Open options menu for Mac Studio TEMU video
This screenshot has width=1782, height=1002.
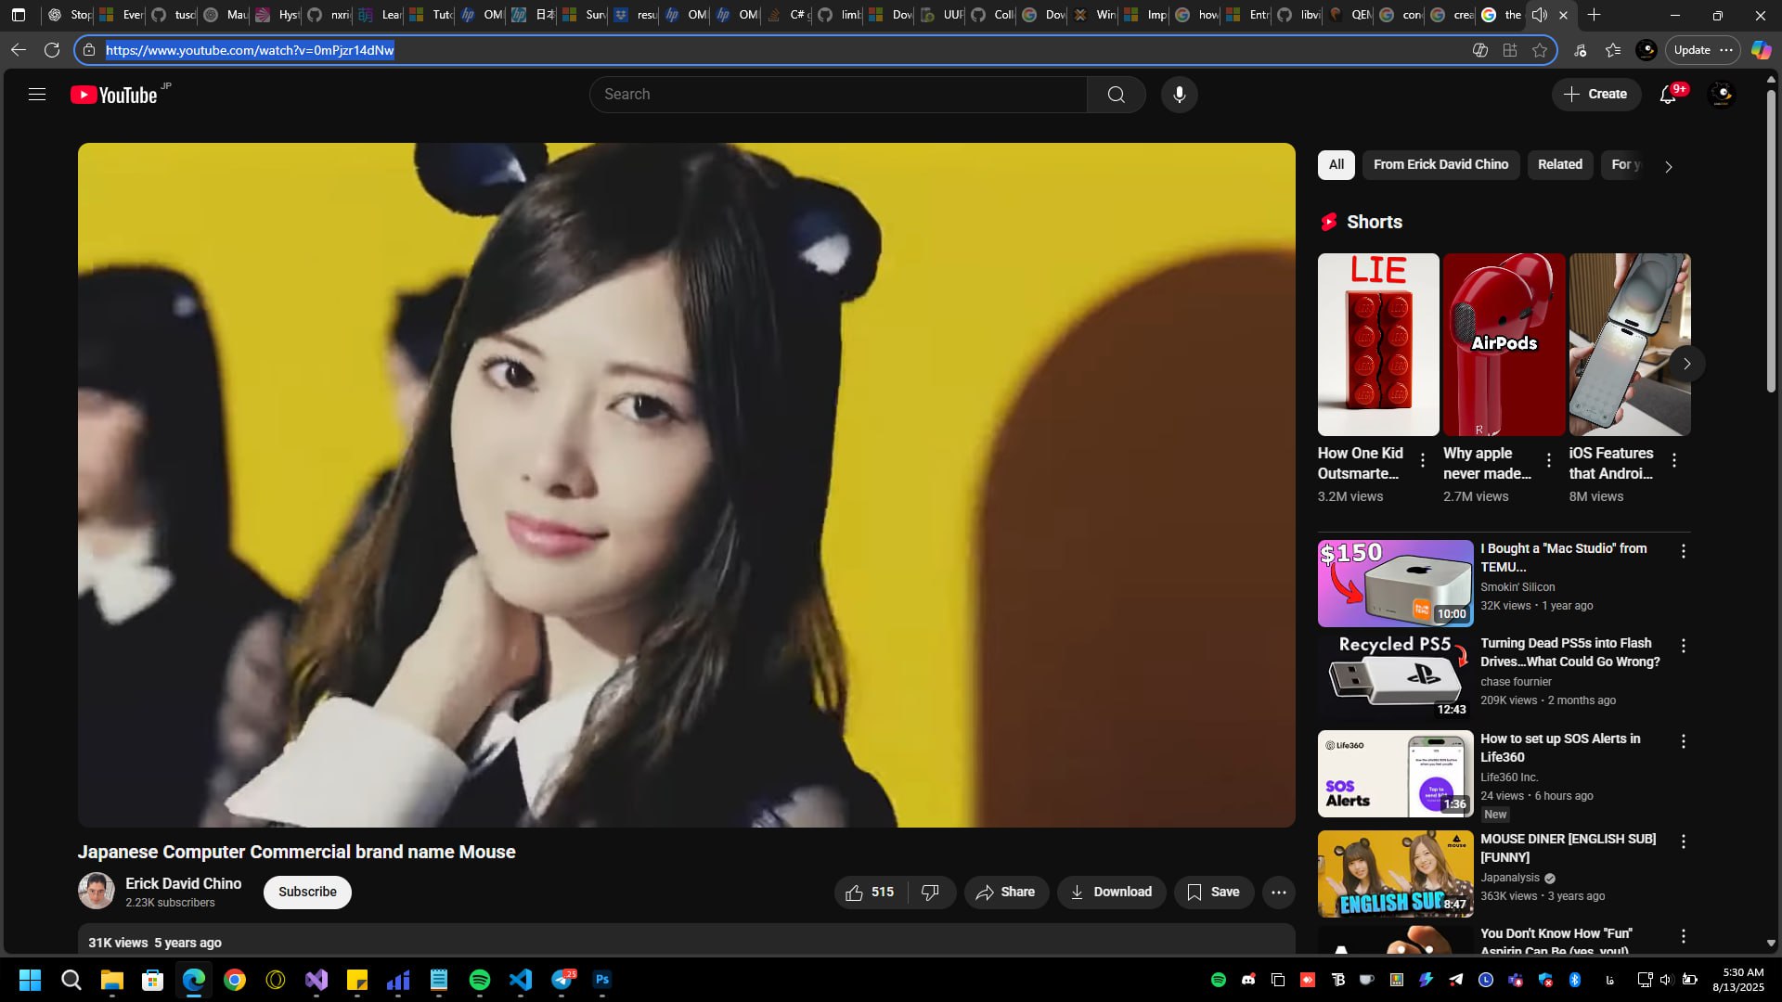pyautogui.click(x=1683, y=551)
